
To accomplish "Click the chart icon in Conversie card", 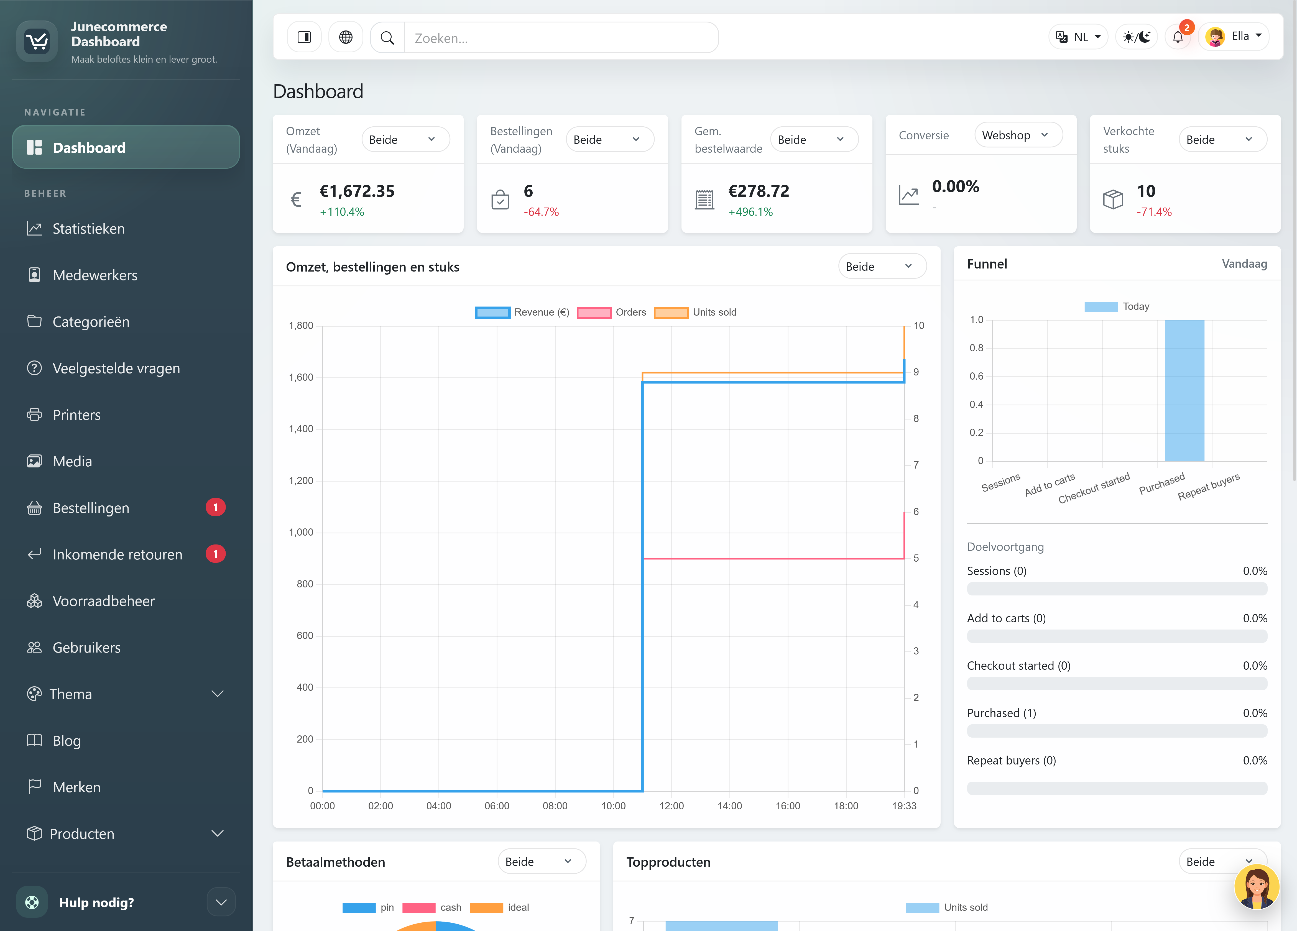I will pos(909,195).
